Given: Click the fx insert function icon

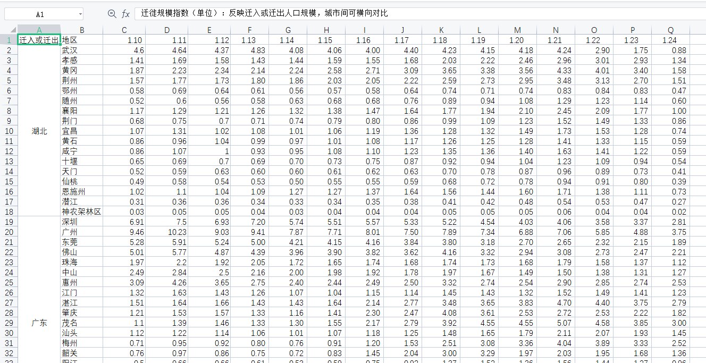Looking at the screenshot, I should (125, 14).
